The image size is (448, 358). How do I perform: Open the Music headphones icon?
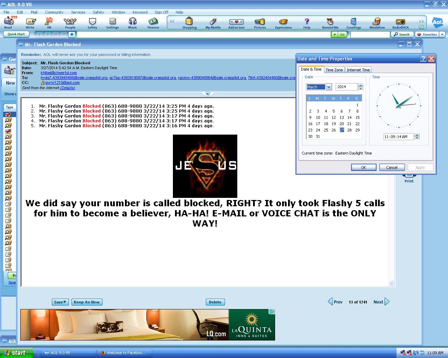[x=132, y=23]
